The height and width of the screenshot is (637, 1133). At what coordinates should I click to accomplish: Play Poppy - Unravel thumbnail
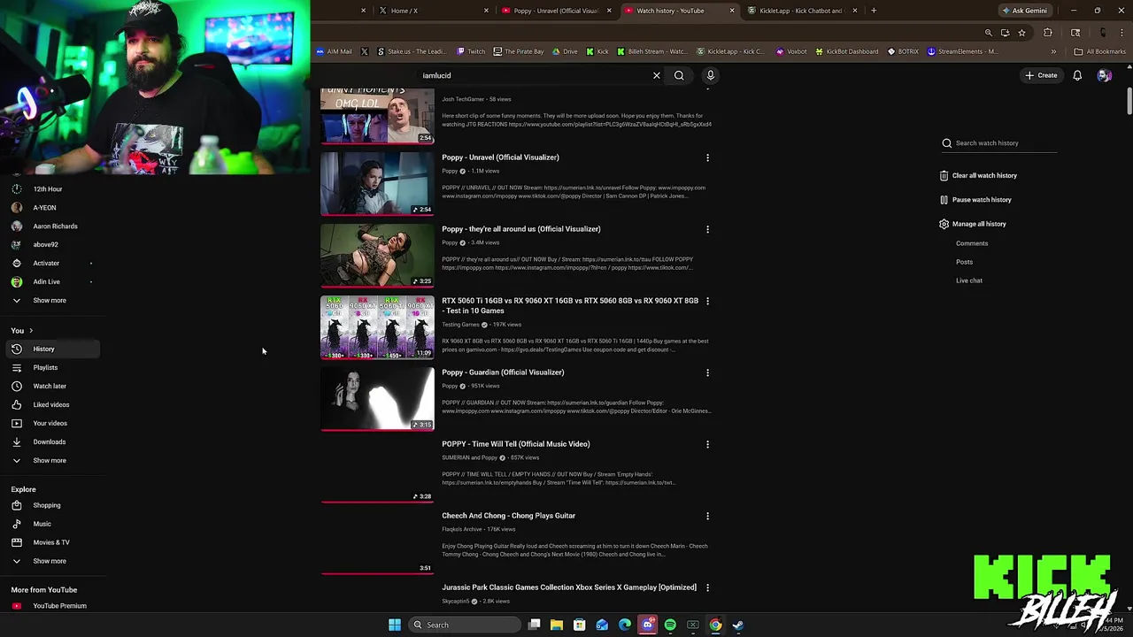(377, 184)
